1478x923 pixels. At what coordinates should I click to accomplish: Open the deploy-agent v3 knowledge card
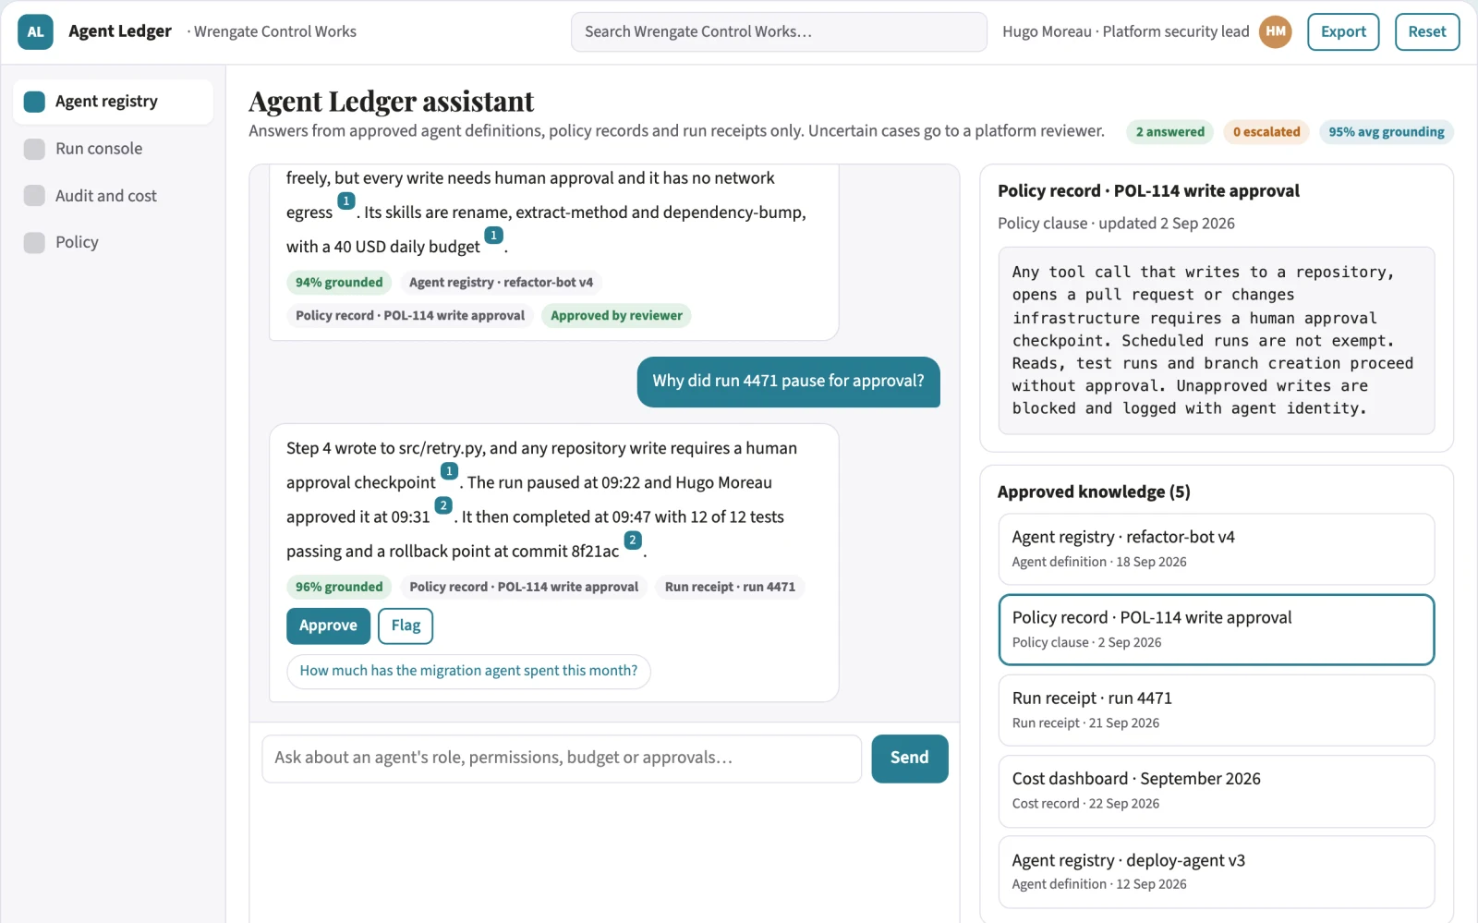coord(1216,872)
